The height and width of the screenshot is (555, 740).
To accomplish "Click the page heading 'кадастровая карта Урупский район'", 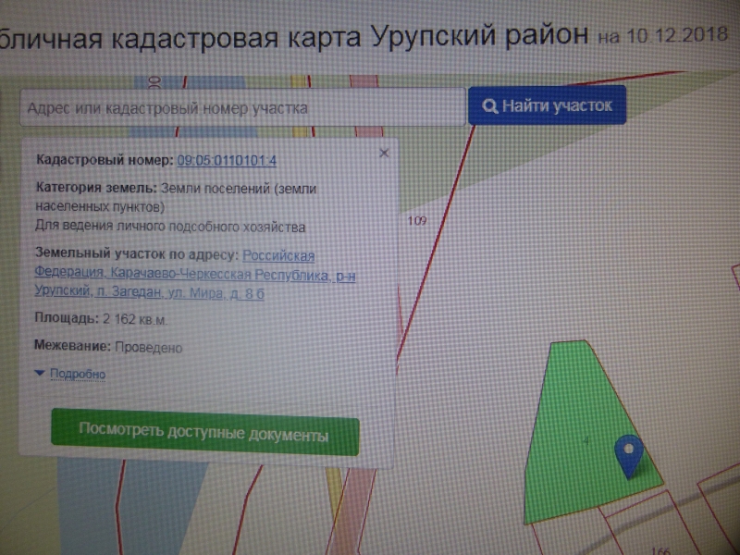I will (350, 37).
